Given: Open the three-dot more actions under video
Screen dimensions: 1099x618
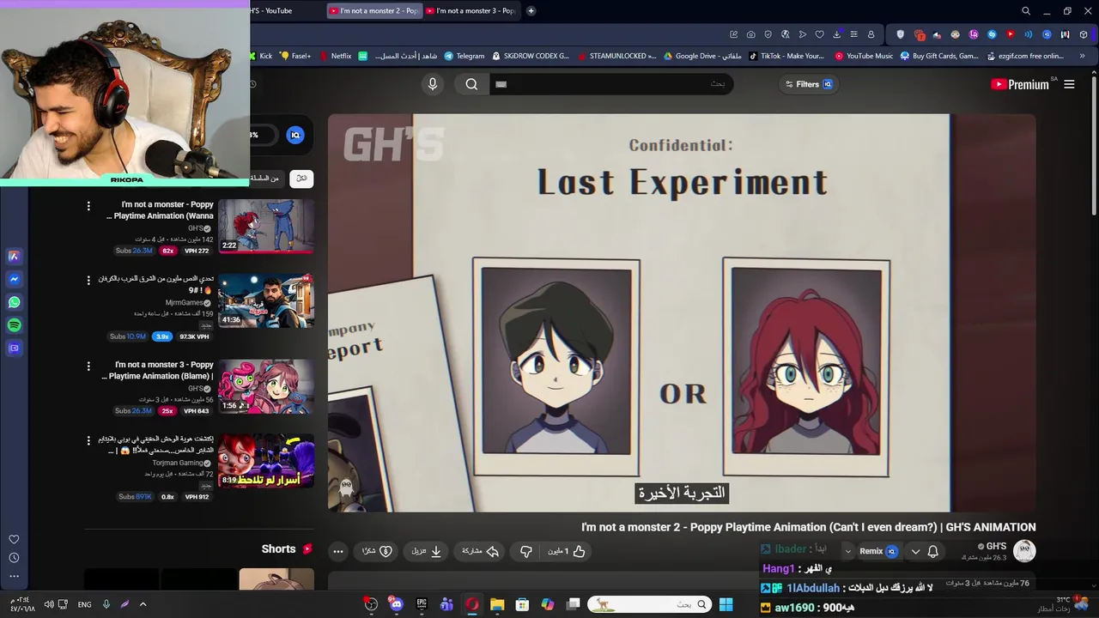Looking at the screenshot, I should [x=338, y=551].
